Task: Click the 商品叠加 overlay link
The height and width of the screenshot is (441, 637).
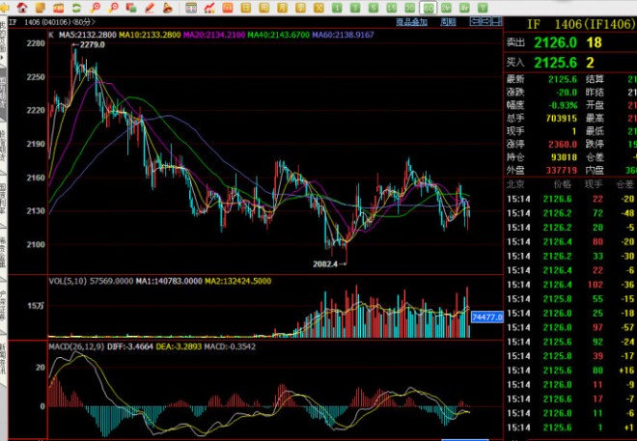Action: pos(411,20)
